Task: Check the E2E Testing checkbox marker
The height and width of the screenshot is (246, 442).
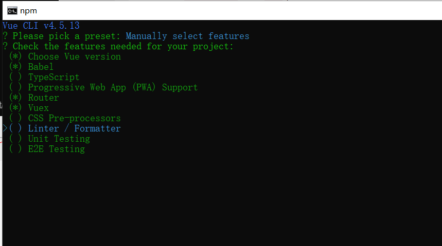Action: [15, 149]
